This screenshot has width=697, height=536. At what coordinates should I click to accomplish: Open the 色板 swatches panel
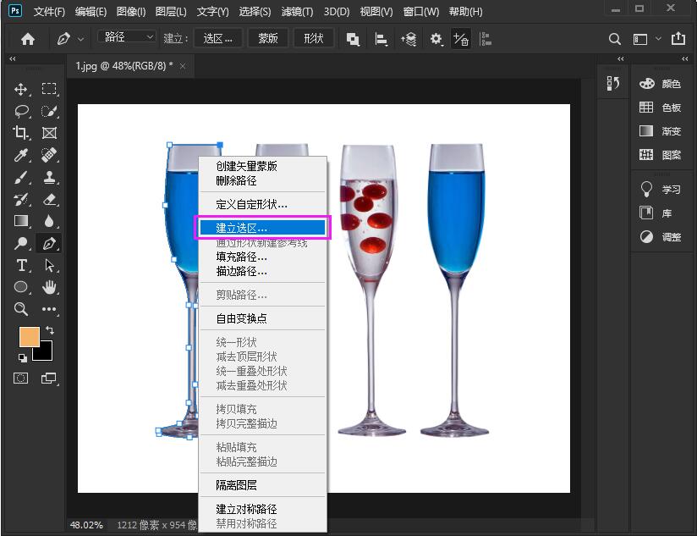coord(661,108)
